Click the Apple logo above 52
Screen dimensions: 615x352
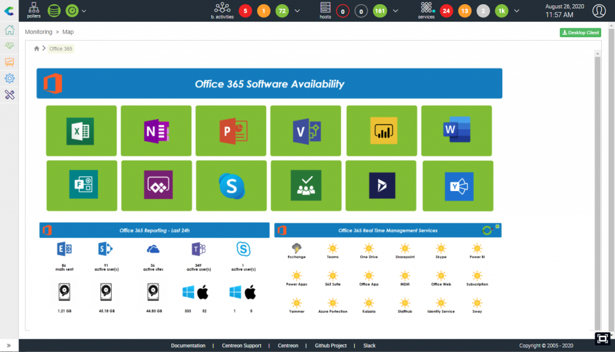[x=203, y=293]
